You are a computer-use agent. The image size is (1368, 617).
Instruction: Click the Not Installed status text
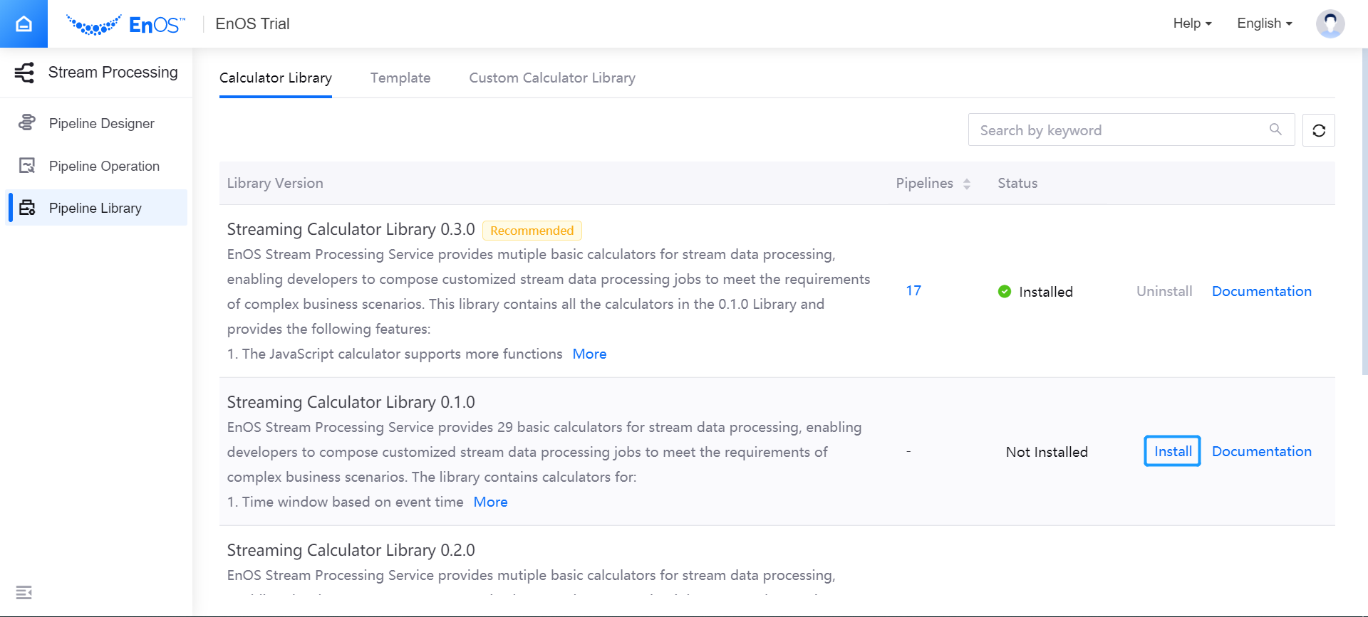[x=1047, y=452]
